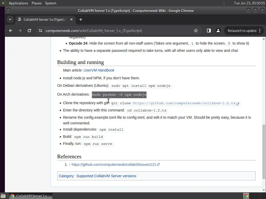
Task: Jump up via the reference arrow
Action: click(70, 165)
